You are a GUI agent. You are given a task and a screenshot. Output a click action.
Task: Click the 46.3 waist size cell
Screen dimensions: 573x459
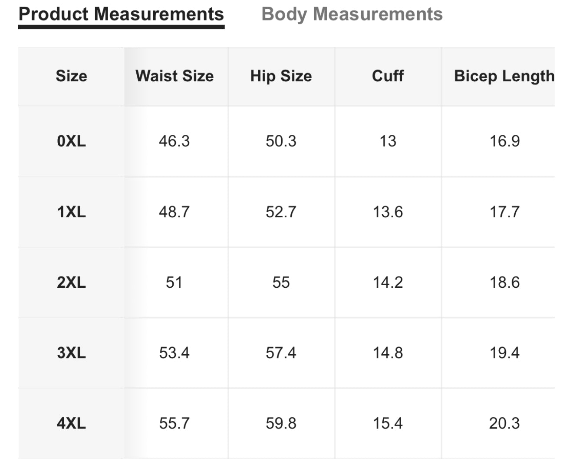tap(174, 141)
